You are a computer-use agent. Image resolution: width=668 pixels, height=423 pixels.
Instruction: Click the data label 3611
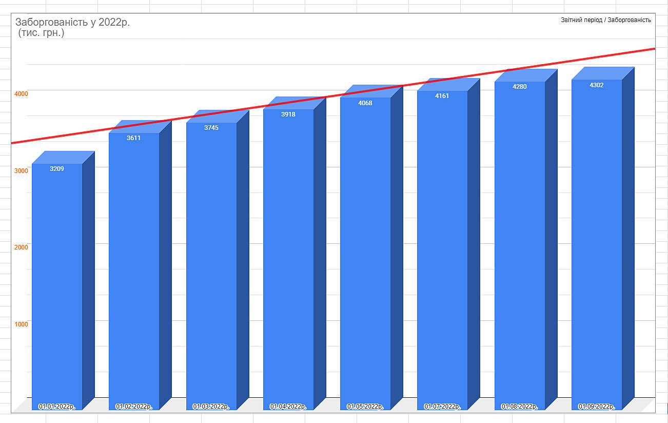pyautogui.click(x=133, y=138)
